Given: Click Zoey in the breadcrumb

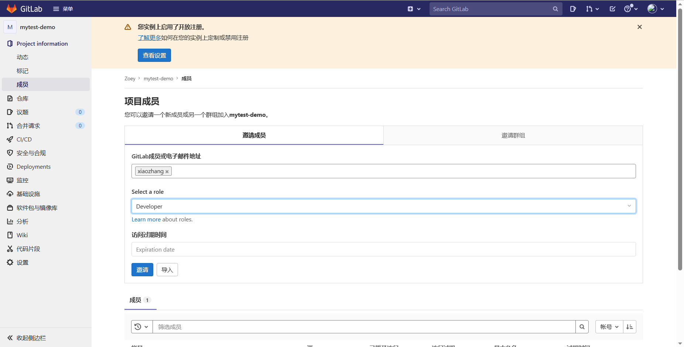Looking at the screenshot, I should (x=130, y=78).
